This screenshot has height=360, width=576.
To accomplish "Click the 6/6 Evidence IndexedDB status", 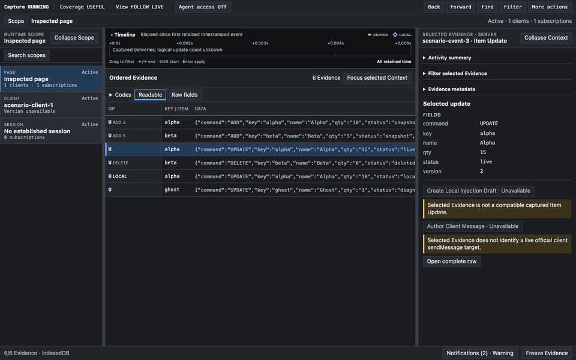I will click(37, 353).
